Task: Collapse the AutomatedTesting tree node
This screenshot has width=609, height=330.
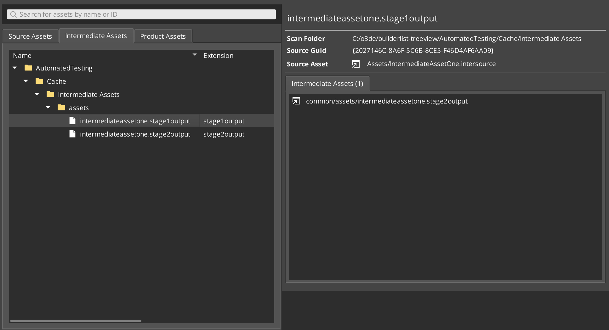Action: 14,68
